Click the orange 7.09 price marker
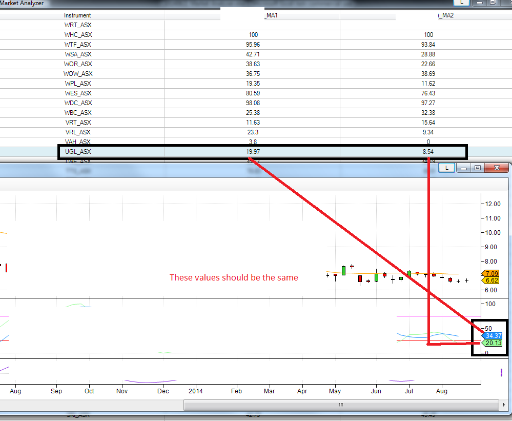Image resolution: width=512 pixels, height=421 pixels. coord(491,273)
